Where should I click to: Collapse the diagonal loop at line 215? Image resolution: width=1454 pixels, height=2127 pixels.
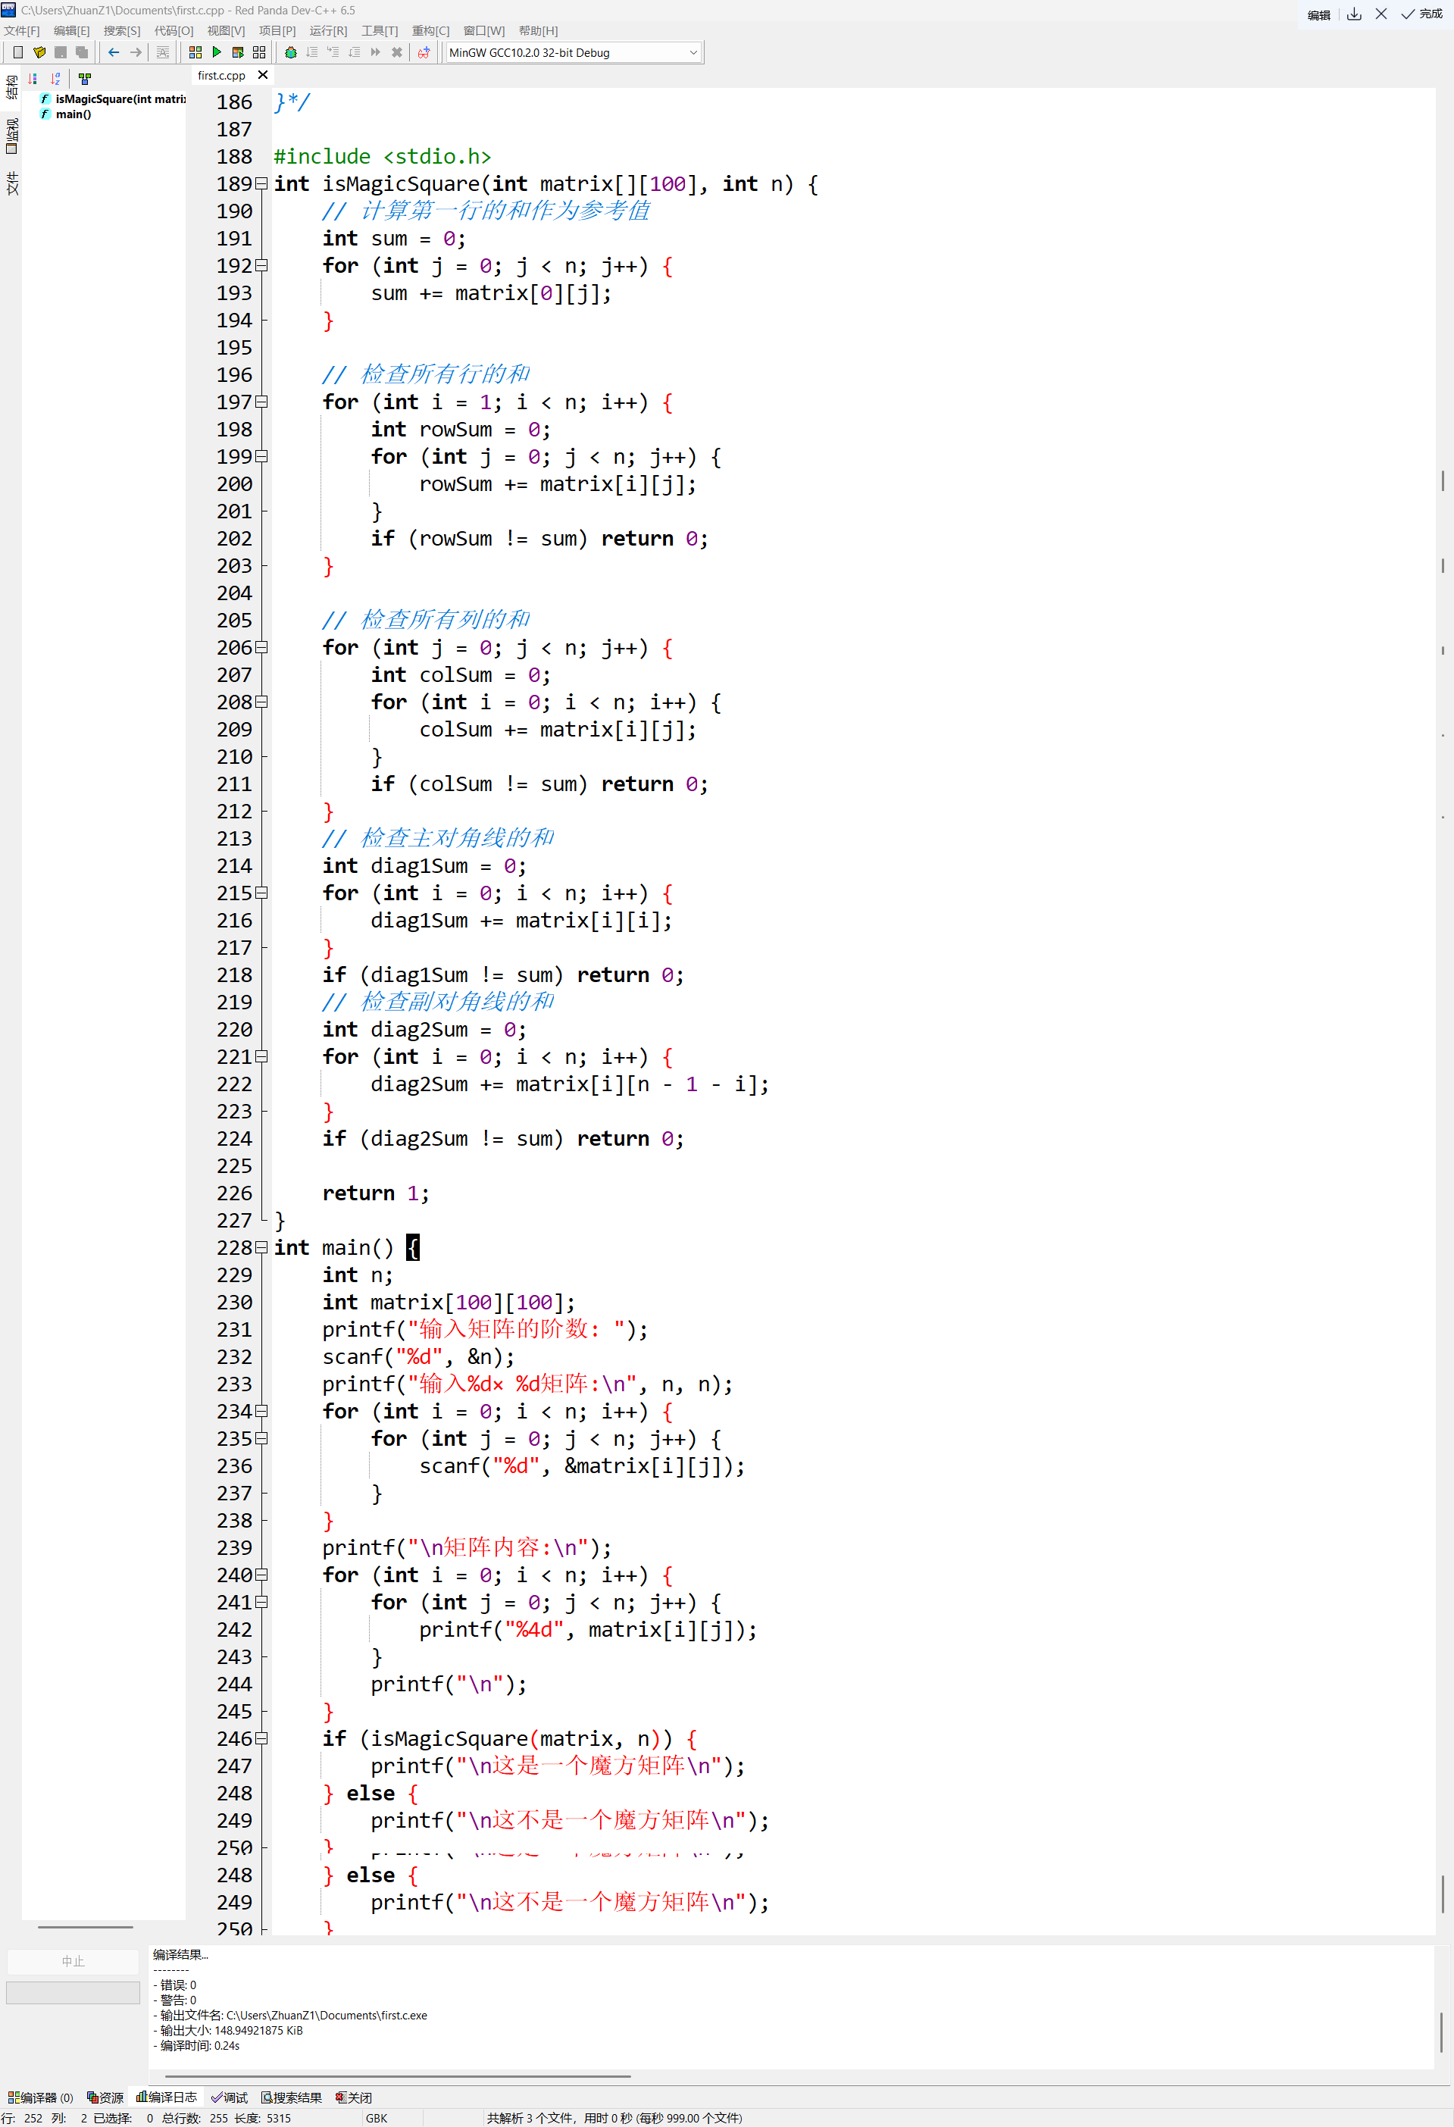[261, 893]
